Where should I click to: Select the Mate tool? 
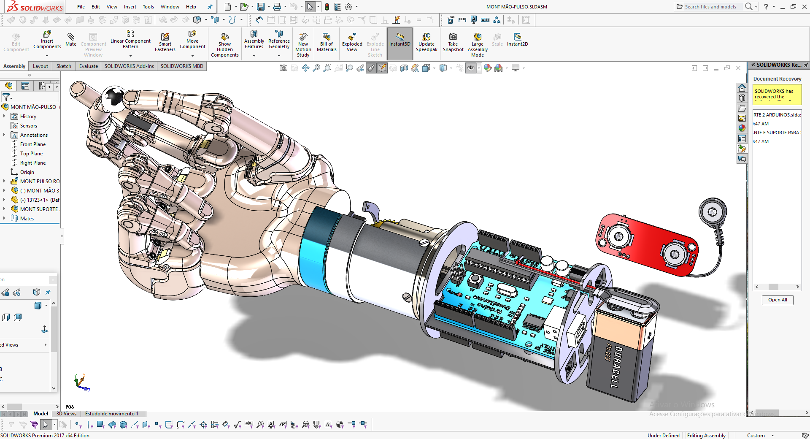70,42
